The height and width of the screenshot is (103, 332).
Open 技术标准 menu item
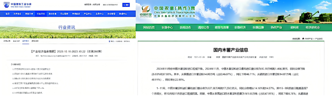[x=52, y=14]
